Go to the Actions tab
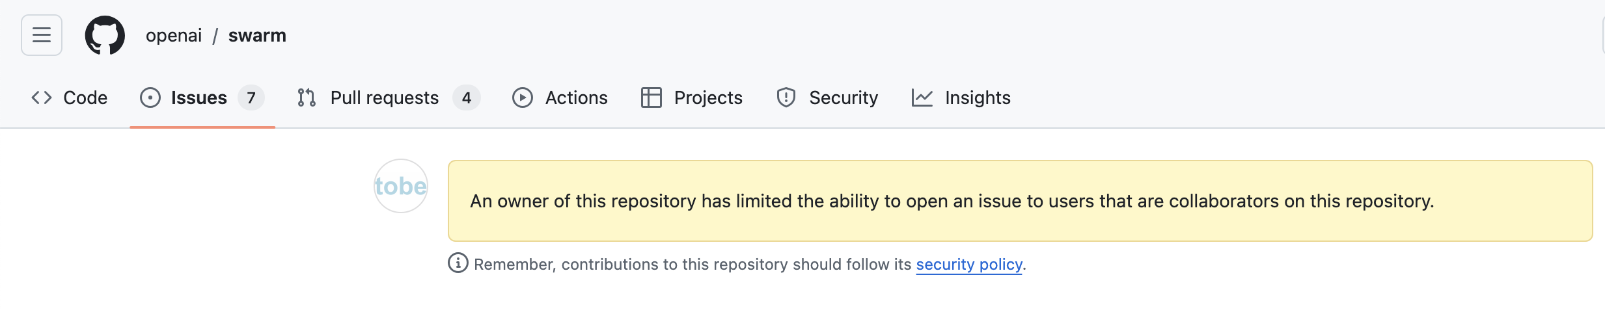This screenshot has height=312, width=1605. pyautogui.click(x=576, y=97)
